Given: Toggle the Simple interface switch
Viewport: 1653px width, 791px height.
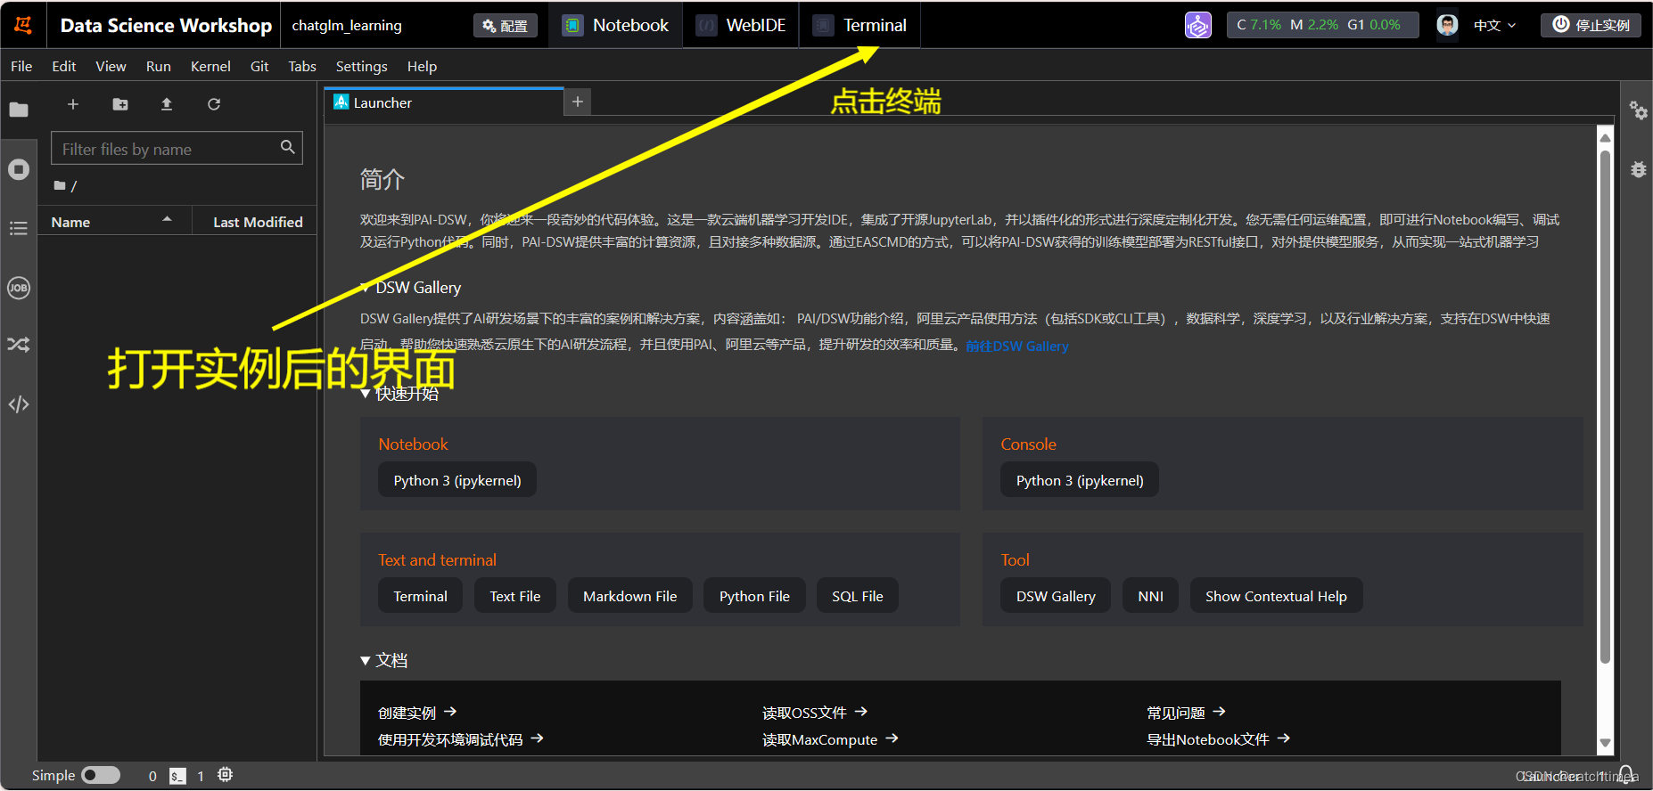Looking at the screenshot, I should tap(101, 775).
